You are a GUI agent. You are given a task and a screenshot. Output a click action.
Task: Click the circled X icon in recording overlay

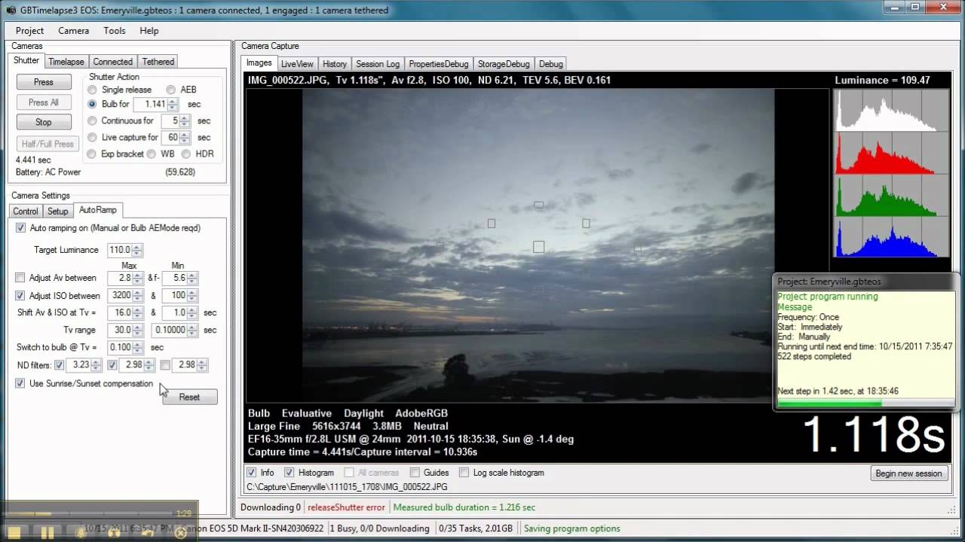[x=180, y=532]
